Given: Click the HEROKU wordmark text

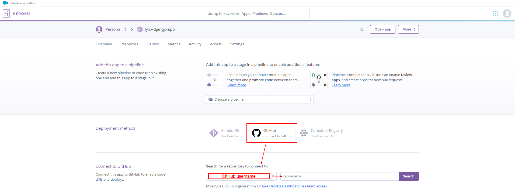Looking at the screenshot, I should (21, 14).
